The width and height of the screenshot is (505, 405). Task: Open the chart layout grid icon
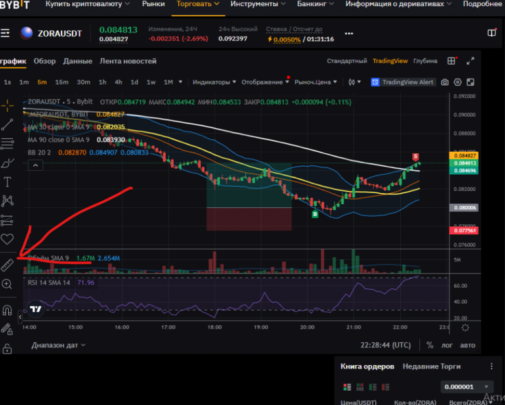pos(452,61)
